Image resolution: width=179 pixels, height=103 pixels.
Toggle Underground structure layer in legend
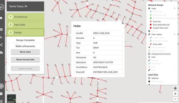tap(161, 54)
